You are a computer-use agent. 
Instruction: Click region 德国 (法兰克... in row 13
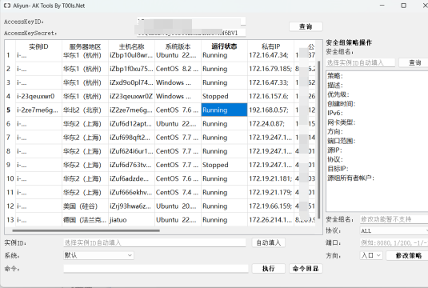(x=85, y=220)
